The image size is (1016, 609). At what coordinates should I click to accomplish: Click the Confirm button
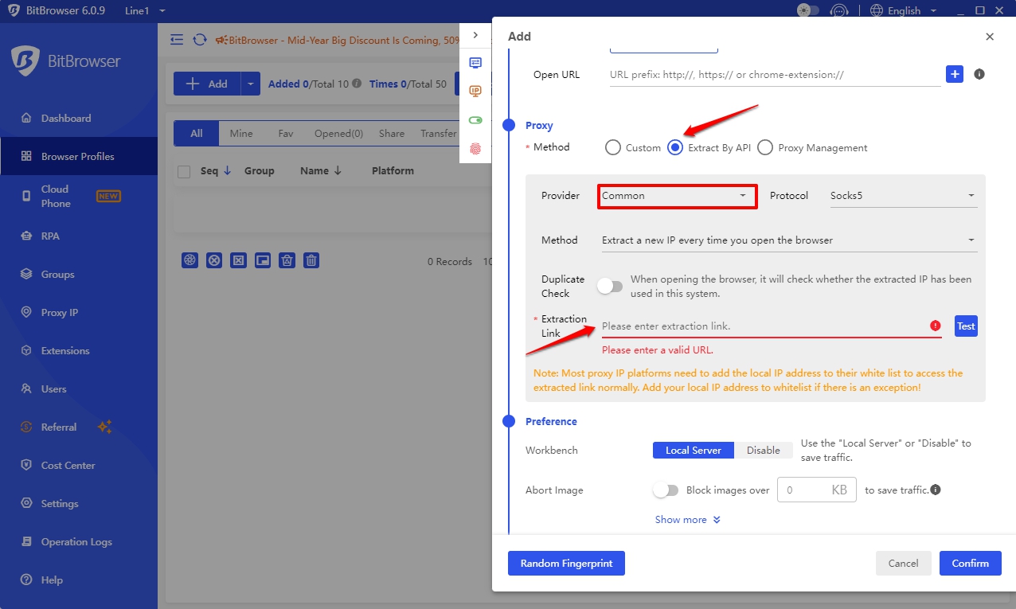[970, 563]
